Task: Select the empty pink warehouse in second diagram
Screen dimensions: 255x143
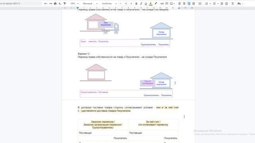Action: coord(96,72)
